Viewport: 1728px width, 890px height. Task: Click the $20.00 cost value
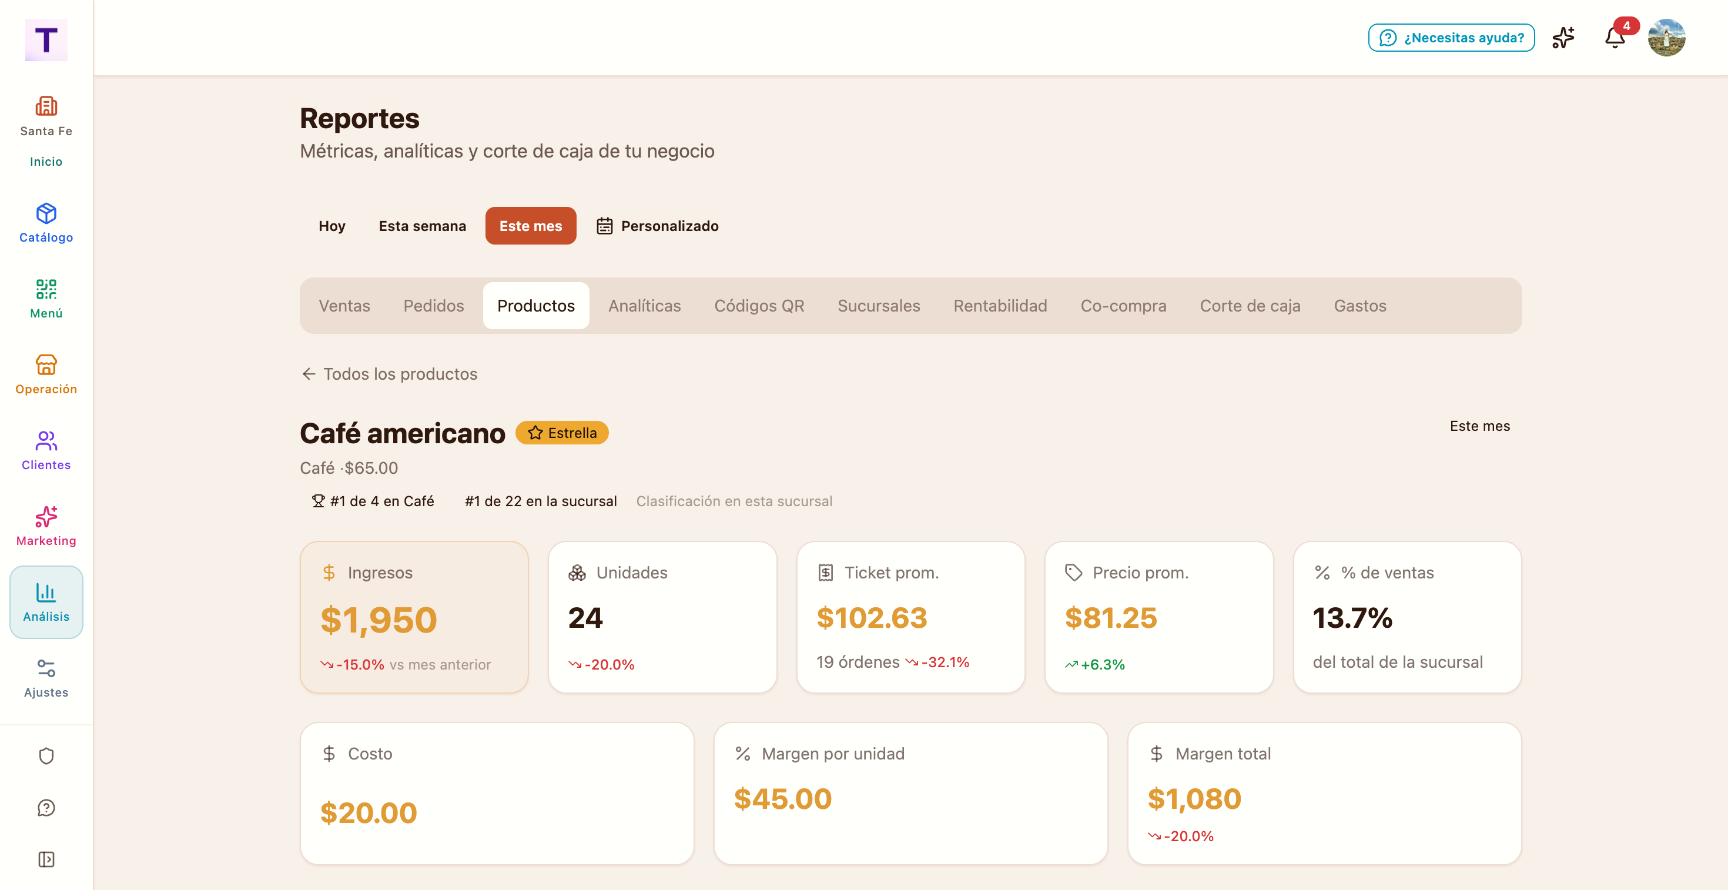(x=369, y=813)
